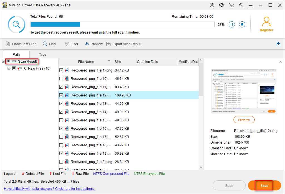
Task: Click the shopping cart icon
Action: click(x=231, y=5)
